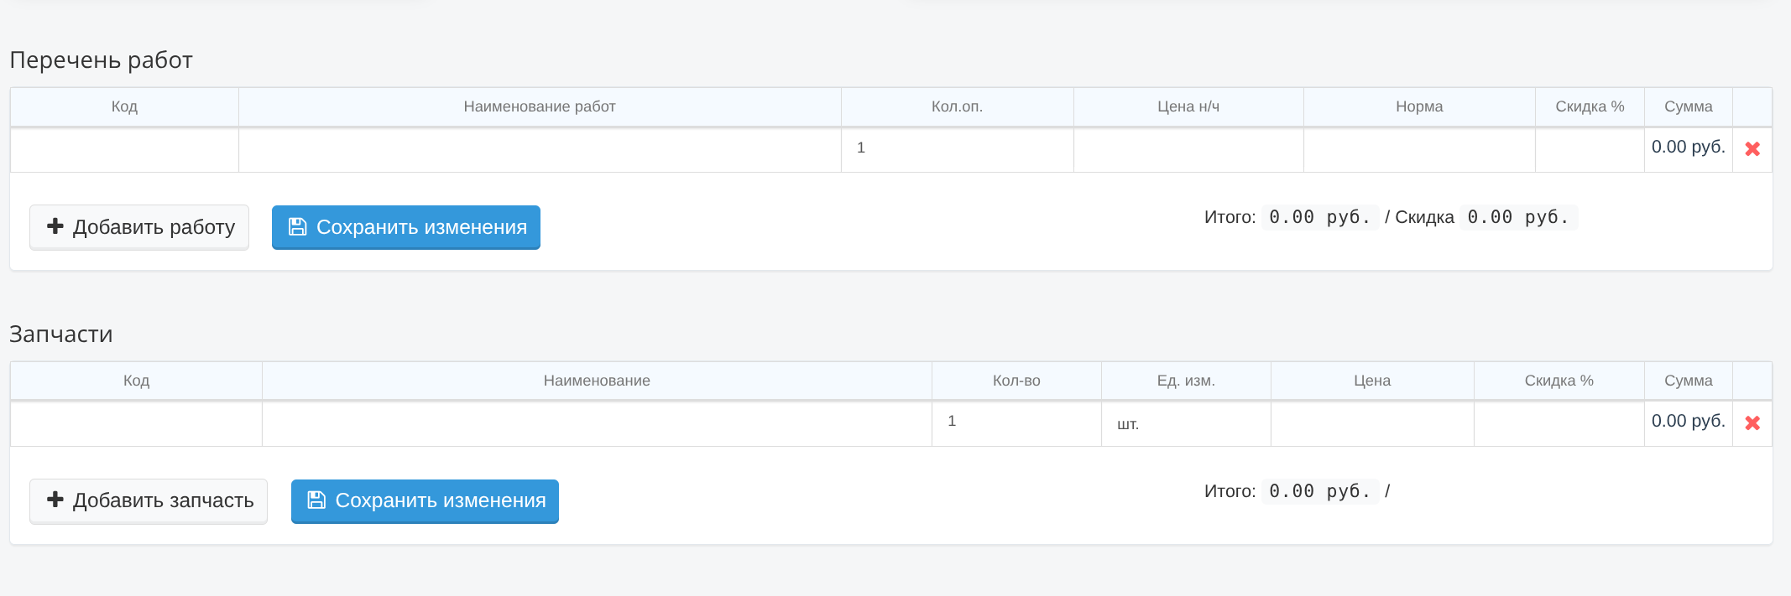Click the Добавить работу button
Viewport: 1791px width, 596px height.
pyautogui.click(x=139, y=227)
